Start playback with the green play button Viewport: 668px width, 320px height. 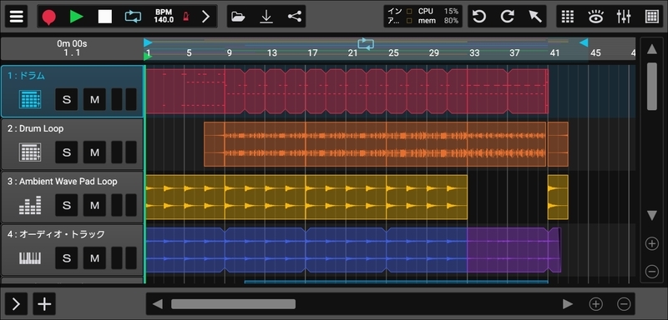click(77, 17)
